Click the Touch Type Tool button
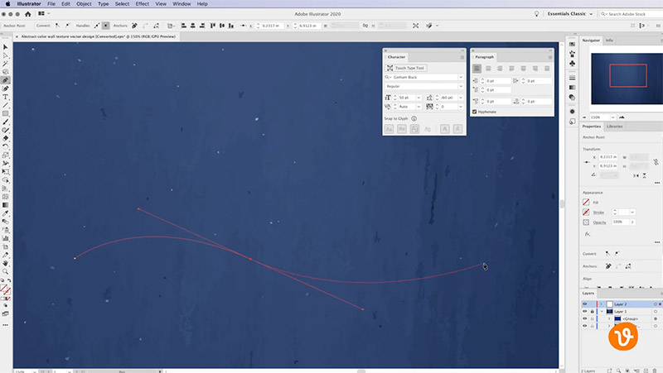This screenshot has width=663, height=373. coord(406,68)
